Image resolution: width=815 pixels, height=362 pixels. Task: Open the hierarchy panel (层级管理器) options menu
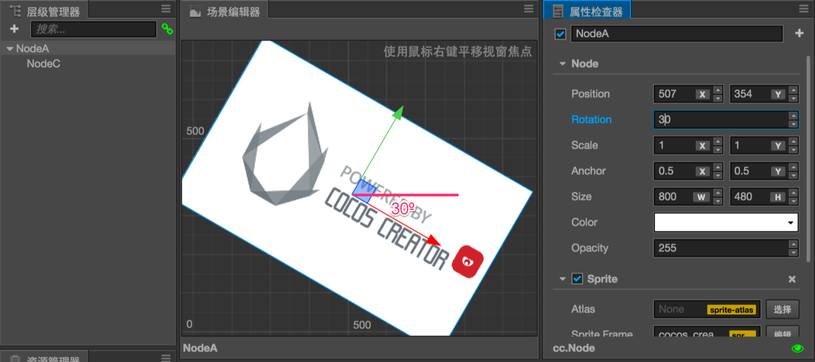click(166, 8)
